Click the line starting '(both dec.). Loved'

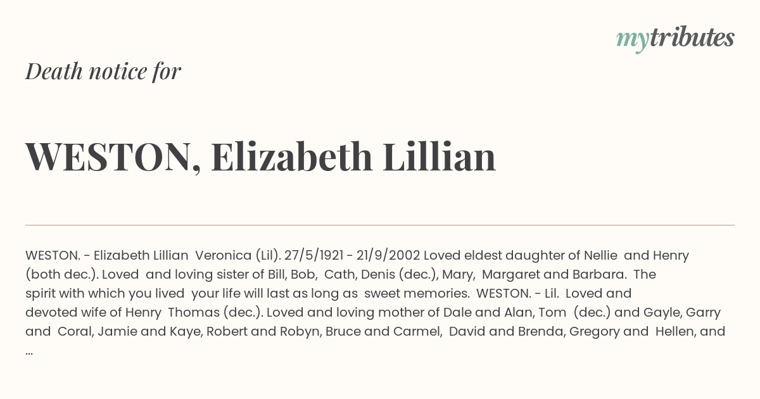point(341,275)
